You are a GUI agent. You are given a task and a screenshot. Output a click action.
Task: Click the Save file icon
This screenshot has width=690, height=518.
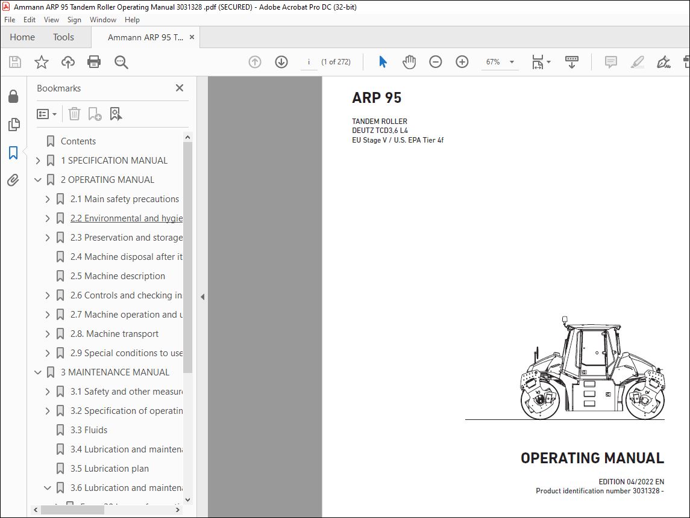[15, 62]
